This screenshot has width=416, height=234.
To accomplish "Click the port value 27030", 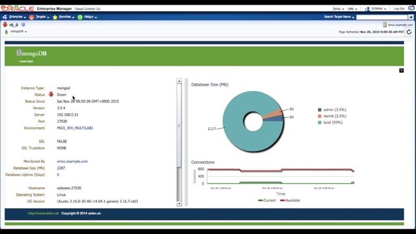I will click(x=62, y=122).
